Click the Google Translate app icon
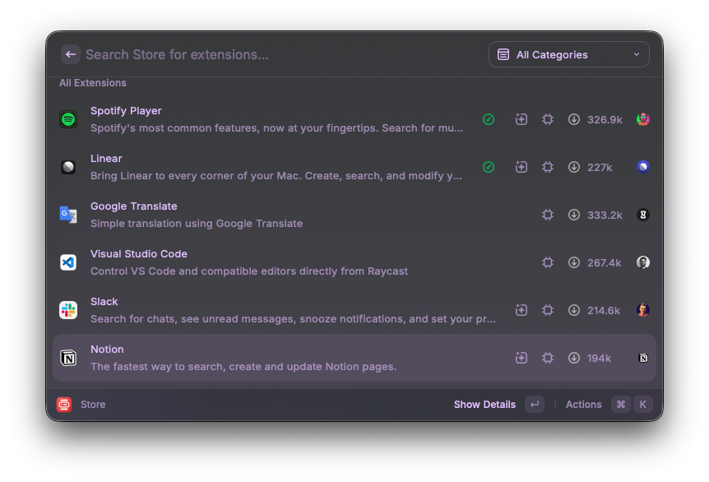The image size is (709, 482). (68, 215)
